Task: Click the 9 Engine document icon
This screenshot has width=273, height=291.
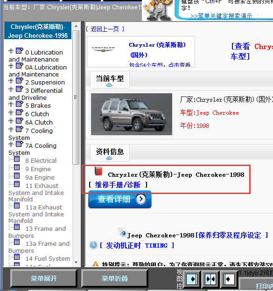Action: tap(17, 167)
